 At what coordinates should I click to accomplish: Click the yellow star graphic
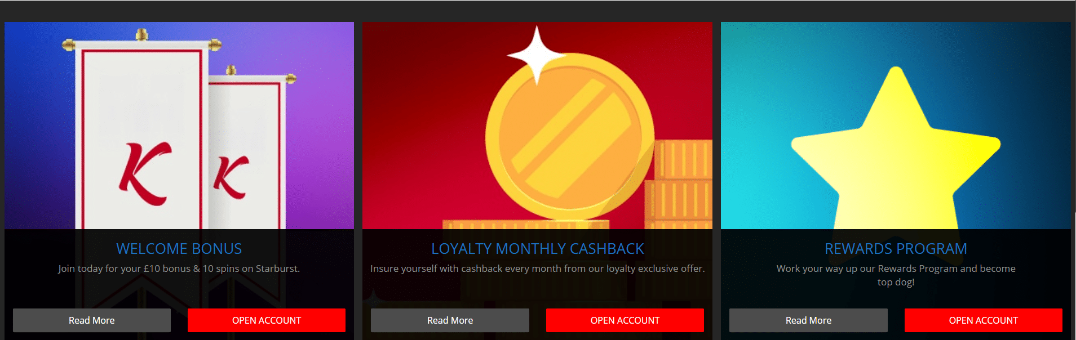[896, 149]
